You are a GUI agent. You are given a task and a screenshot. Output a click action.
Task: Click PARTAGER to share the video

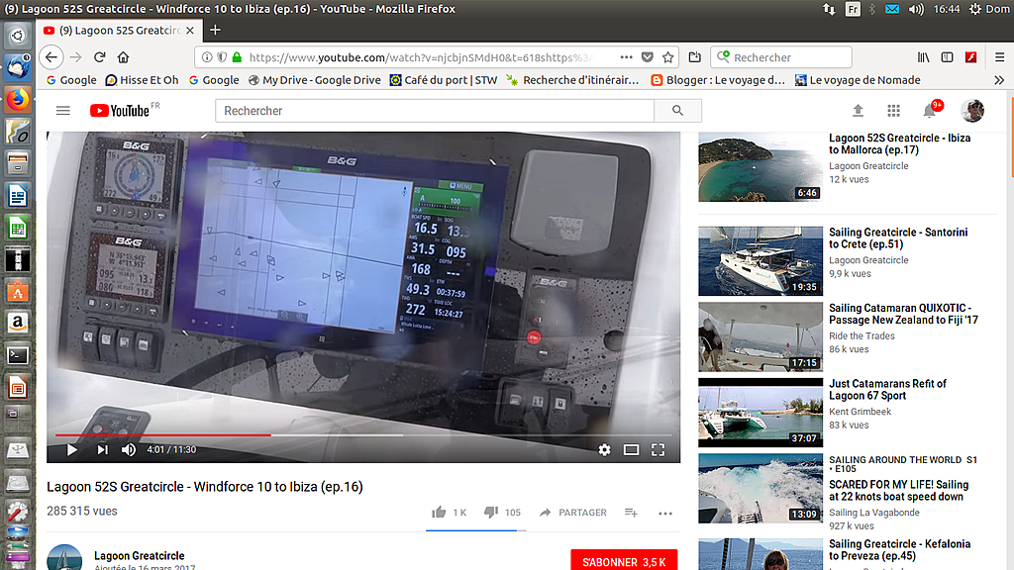pos(573,513)
